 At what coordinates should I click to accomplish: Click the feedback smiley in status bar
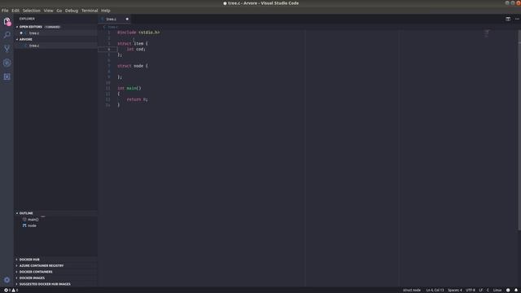tap(508, 290)
